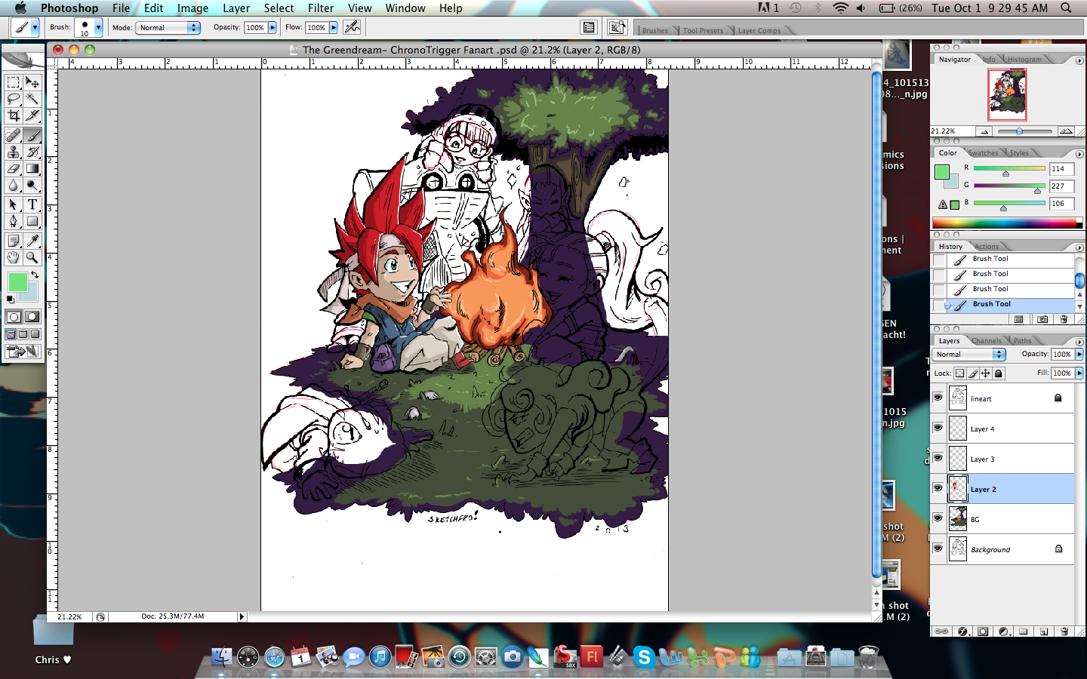Select the Gradient tool
The height and width of the screenshot is (679, 1087).
click(x=32, y=168)
